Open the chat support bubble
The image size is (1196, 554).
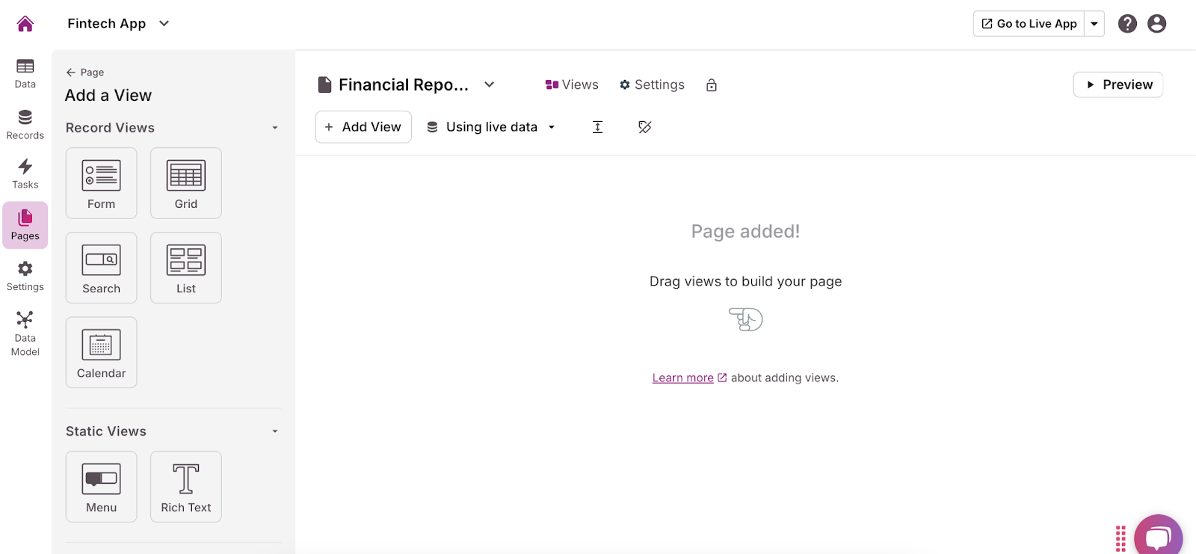[x=1158, y=537]
